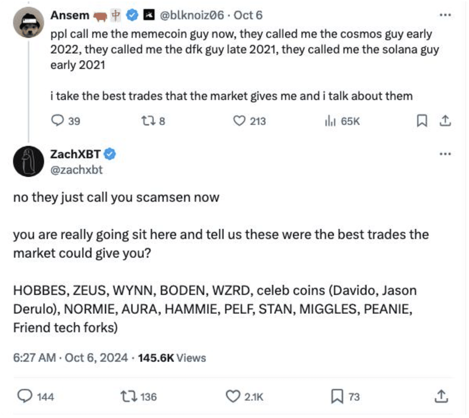The image size is (469, 418).
Task: Visit the @blknoiz06 handle link
Action: 192,15
